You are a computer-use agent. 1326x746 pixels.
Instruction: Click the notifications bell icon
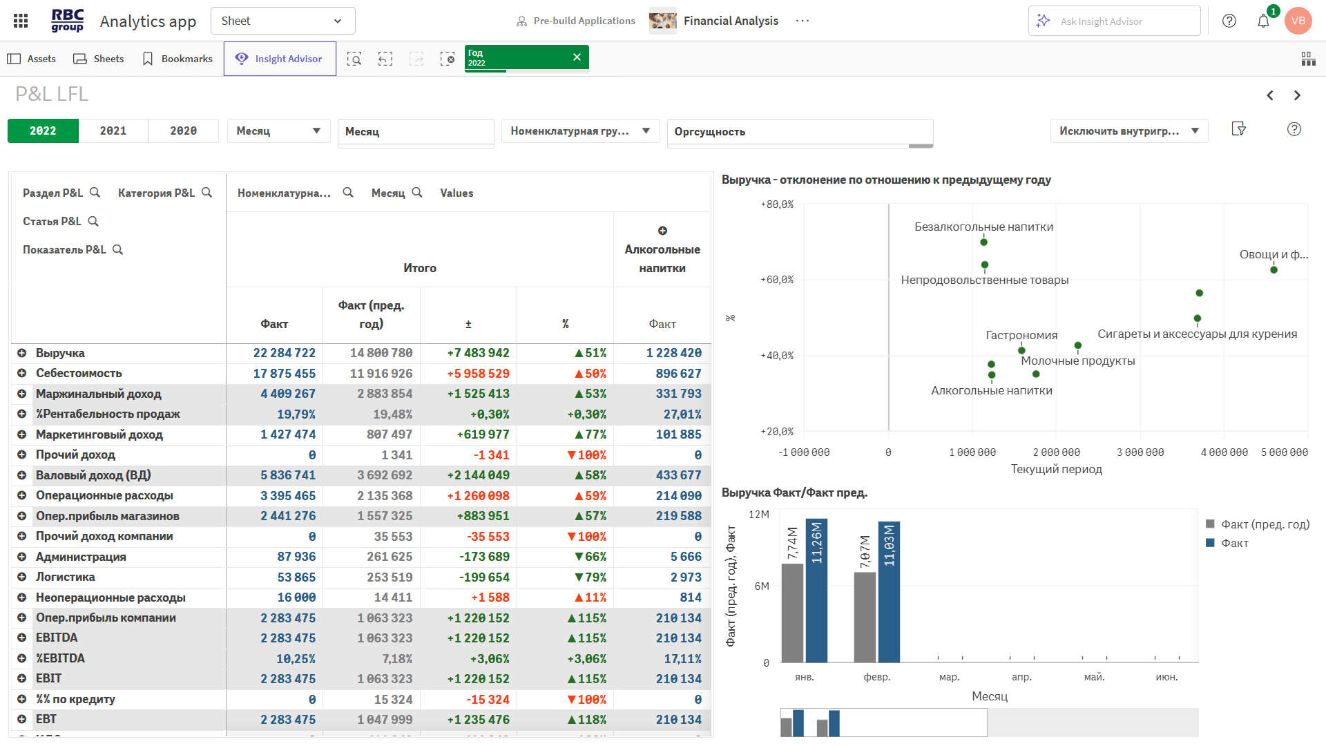tap(1263, 21)
